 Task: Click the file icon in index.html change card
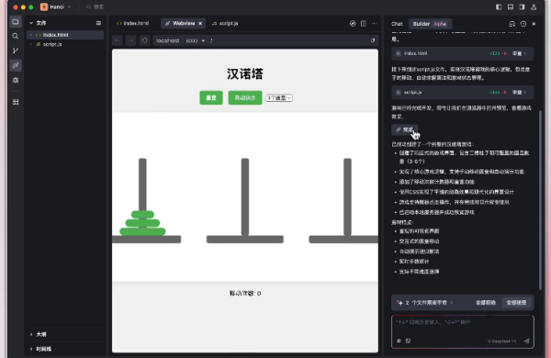click(399, 54)
